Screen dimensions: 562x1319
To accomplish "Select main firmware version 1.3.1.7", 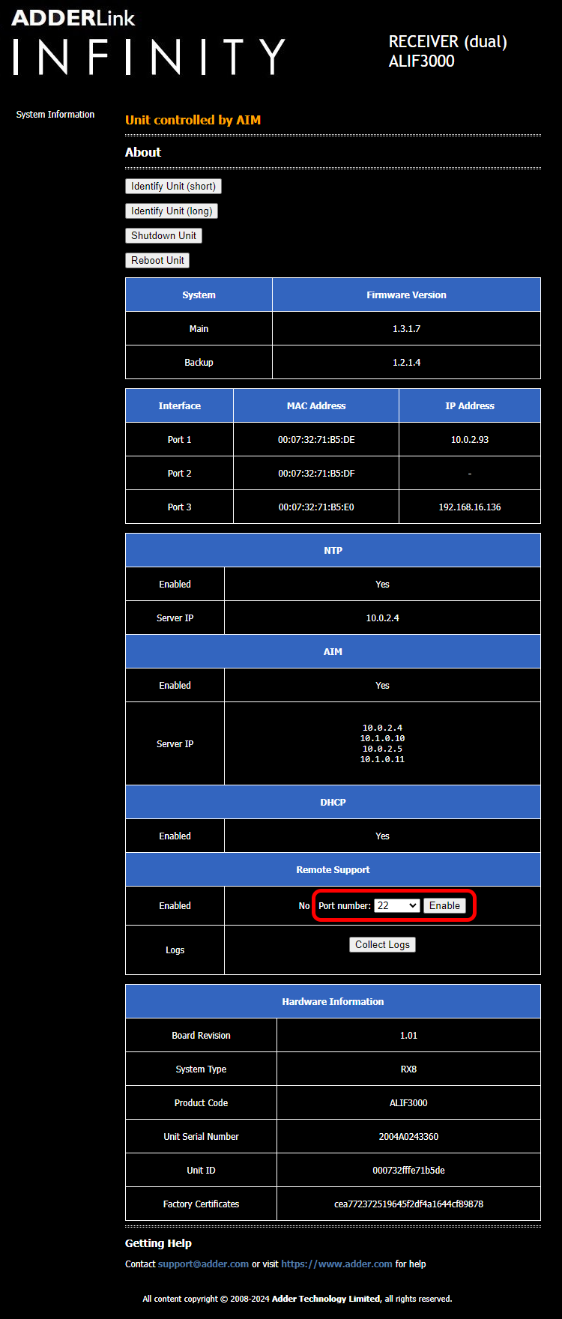I will (x=406, y=328).
